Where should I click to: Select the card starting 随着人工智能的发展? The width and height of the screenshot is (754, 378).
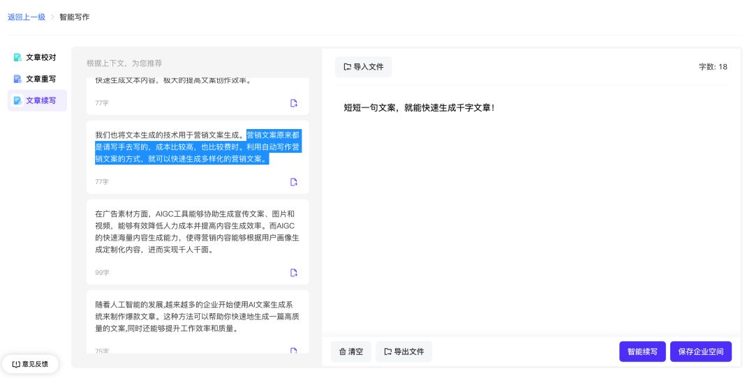pos(198,322)
